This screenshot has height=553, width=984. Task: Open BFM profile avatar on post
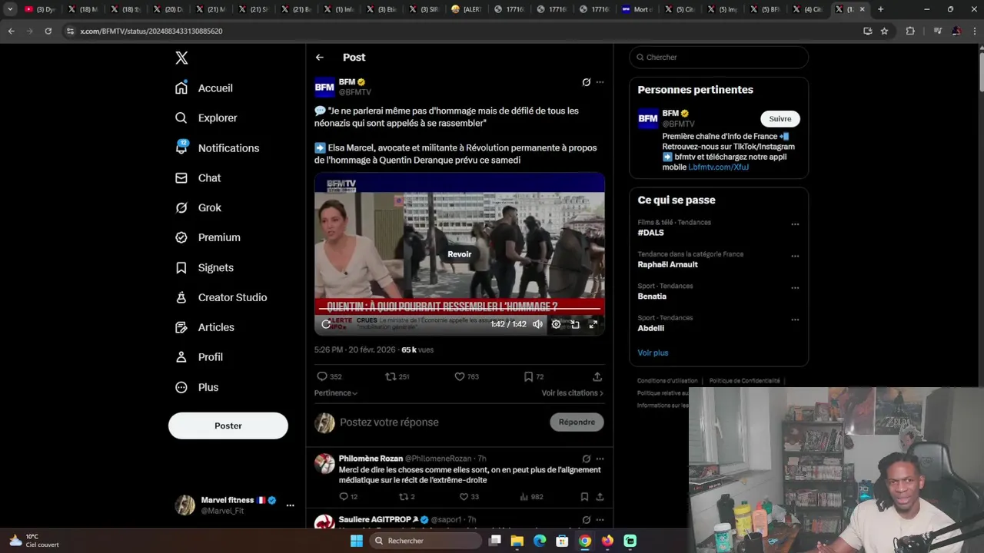pos(324,87)
